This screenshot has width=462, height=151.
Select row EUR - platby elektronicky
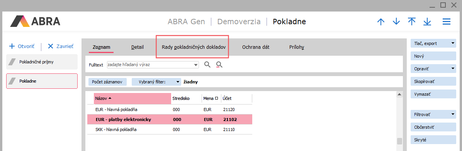tap(170, 119)
